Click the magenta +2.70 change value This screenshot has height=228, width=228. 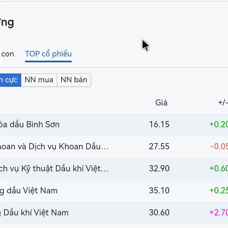(218, 212)
